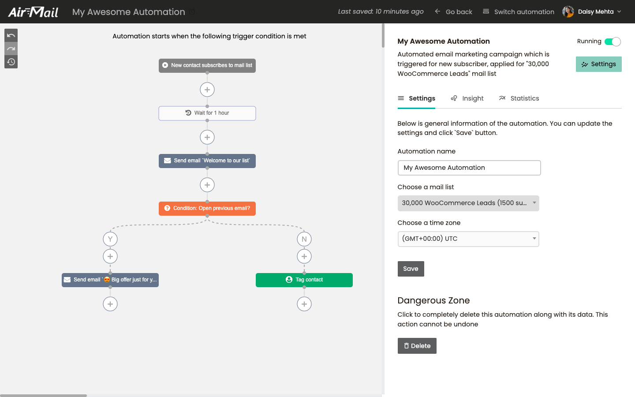Click the undo arrow icon
Image resolution: width=635 pixels, height=397 pixels.
tap(11, 35)
